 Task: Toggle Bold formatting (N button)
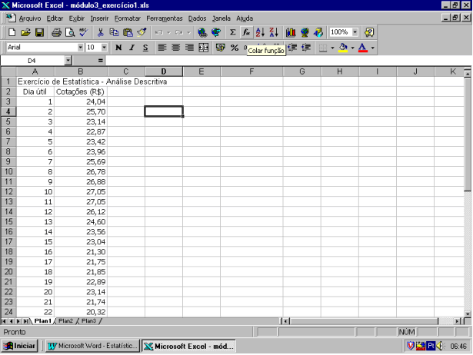[x=118, y=48]
